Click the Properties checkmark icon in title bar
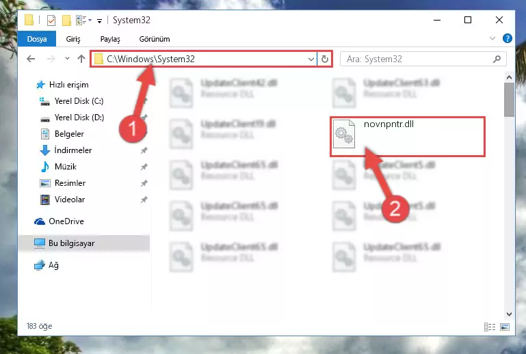The image size is (526, 354). 51,21
